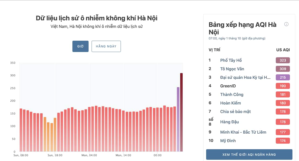This screenshot has width=299, height=161.
Task: Open the GreenID monitoring station link
Action: (227, 86)
